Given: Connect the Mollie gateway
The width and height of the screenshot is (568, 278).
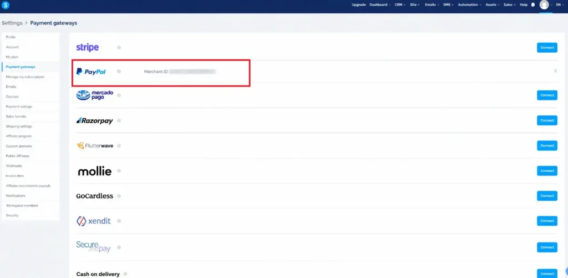Looking at the screenshot, I should pyautogui.click(x=547, y=171).
